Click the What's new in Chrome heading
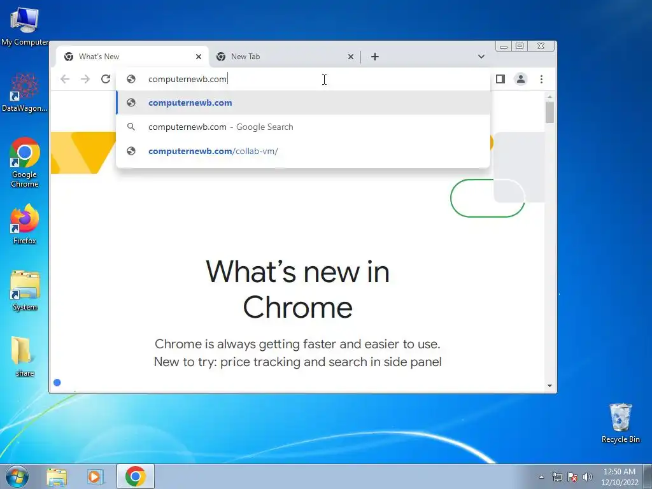This screenshot has width=652, height=489. coord(298,290)
